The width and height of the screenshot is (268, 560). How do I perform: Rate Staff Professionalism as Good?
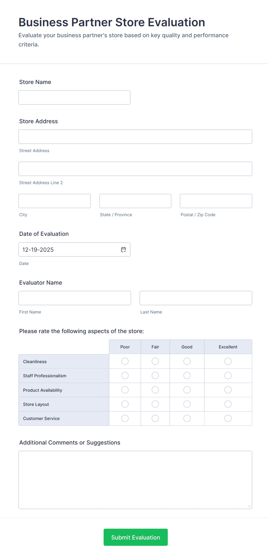click(x=187, y=376)
